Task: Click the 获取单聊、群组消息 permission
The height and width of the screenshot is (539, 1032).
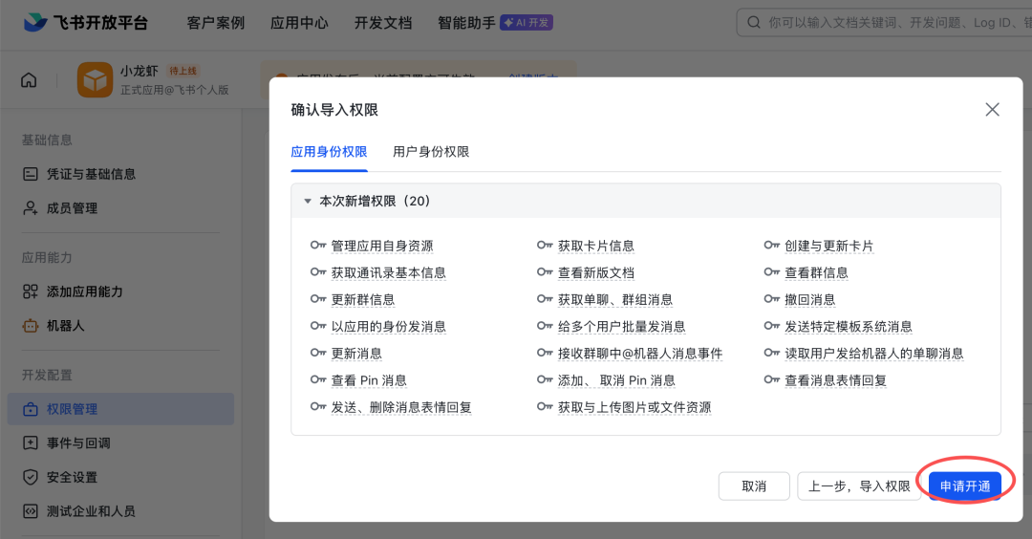Action: pos(615,300)
